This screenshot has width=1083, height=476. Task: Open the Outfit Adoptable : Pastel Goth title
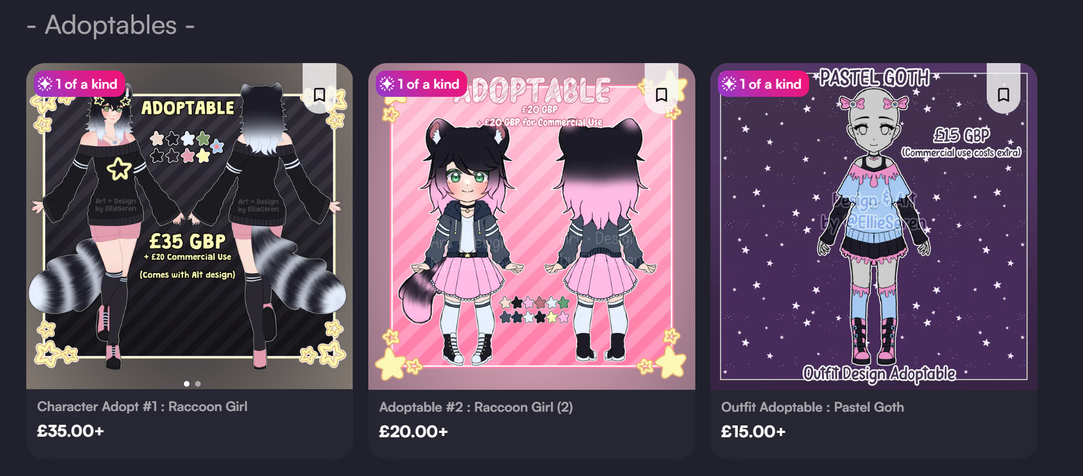click(x=812, y=407)
